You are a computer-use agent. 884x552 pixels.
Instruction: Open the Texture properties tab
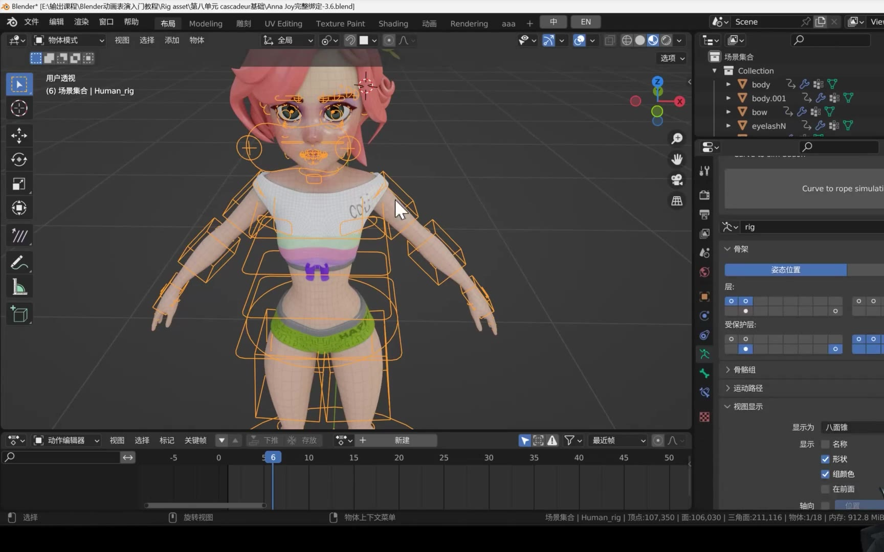pyautogui.click(x=704, y=417)
